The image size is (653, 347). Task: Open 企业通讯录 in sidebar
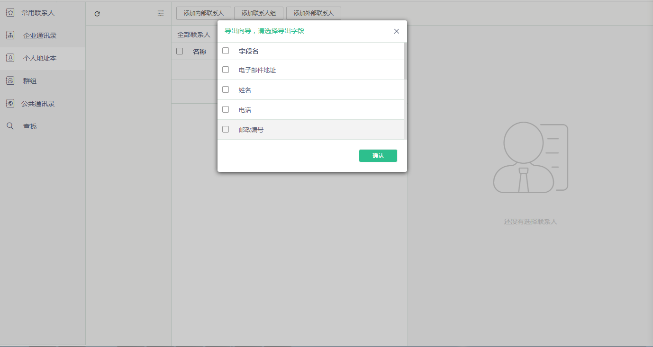point(43,36)
